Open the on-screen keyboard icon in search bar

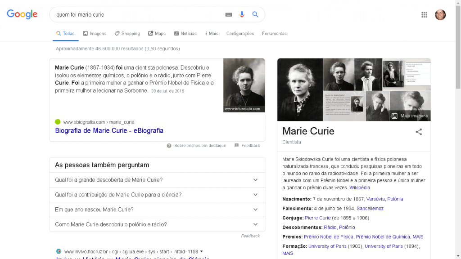coord(228,15)
